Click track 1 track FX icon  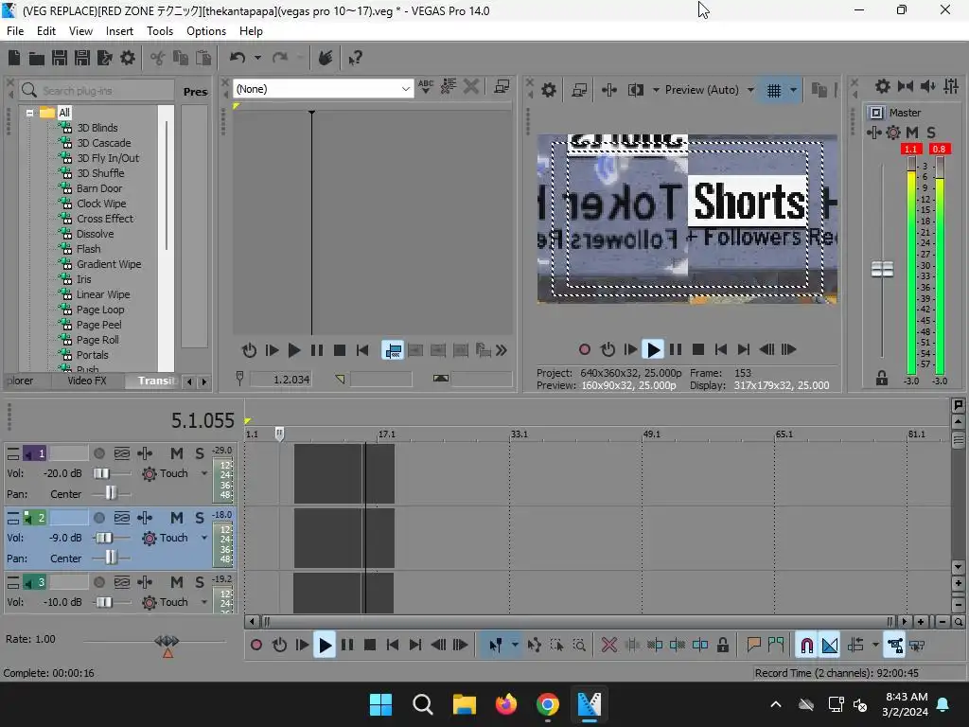pyautogui.click(x=145, y=453)
